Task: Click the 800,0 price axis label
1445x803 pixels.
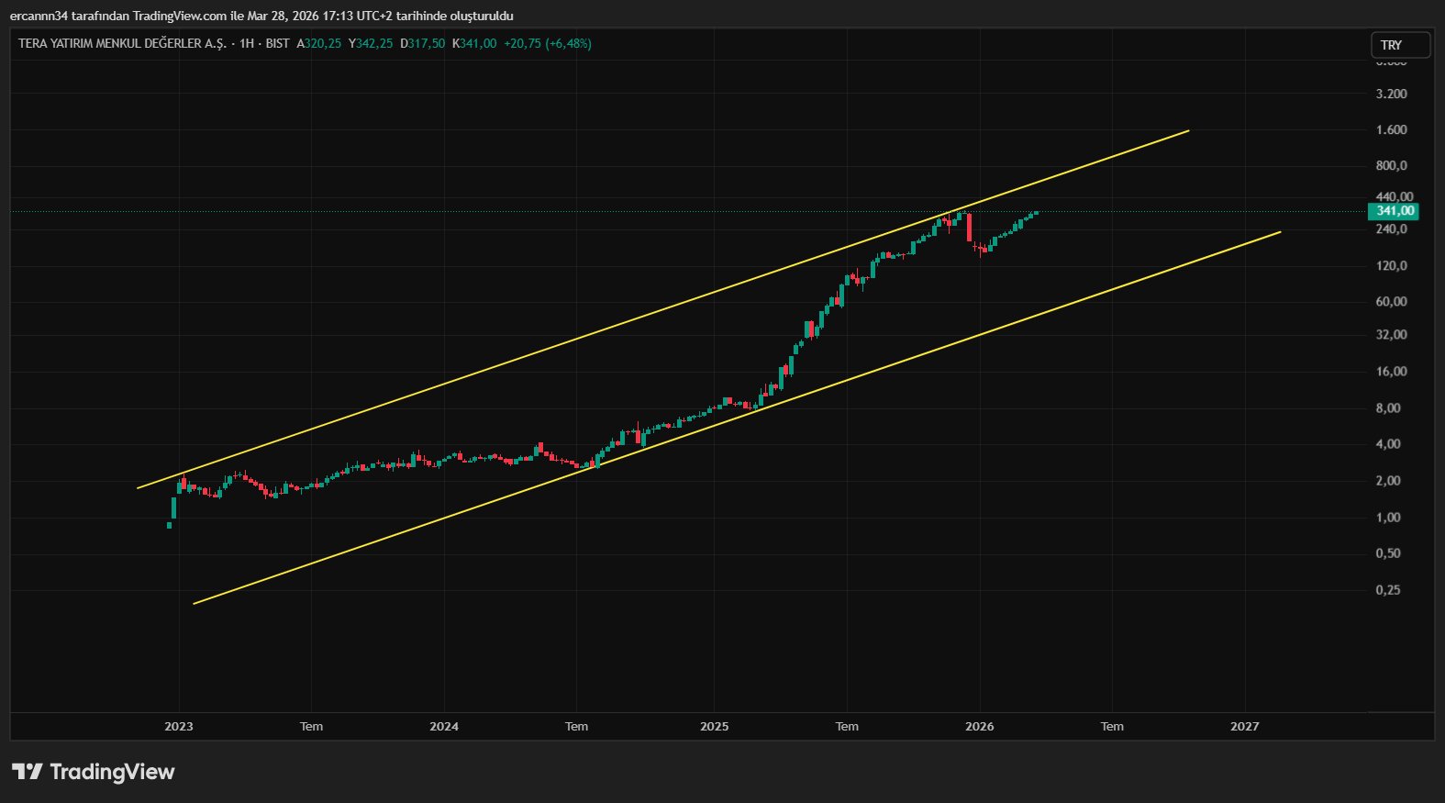Action: (x=1391, y=165)
